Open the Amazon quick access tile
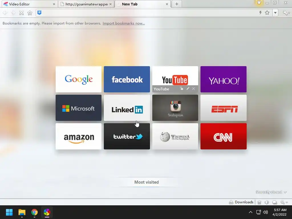Viewport: 292px width, 219px height. pos(79,136)
